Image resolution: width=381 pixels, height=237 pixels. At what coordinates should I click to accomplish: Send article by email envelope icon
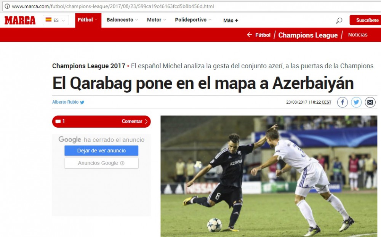[x=370, y=102]
